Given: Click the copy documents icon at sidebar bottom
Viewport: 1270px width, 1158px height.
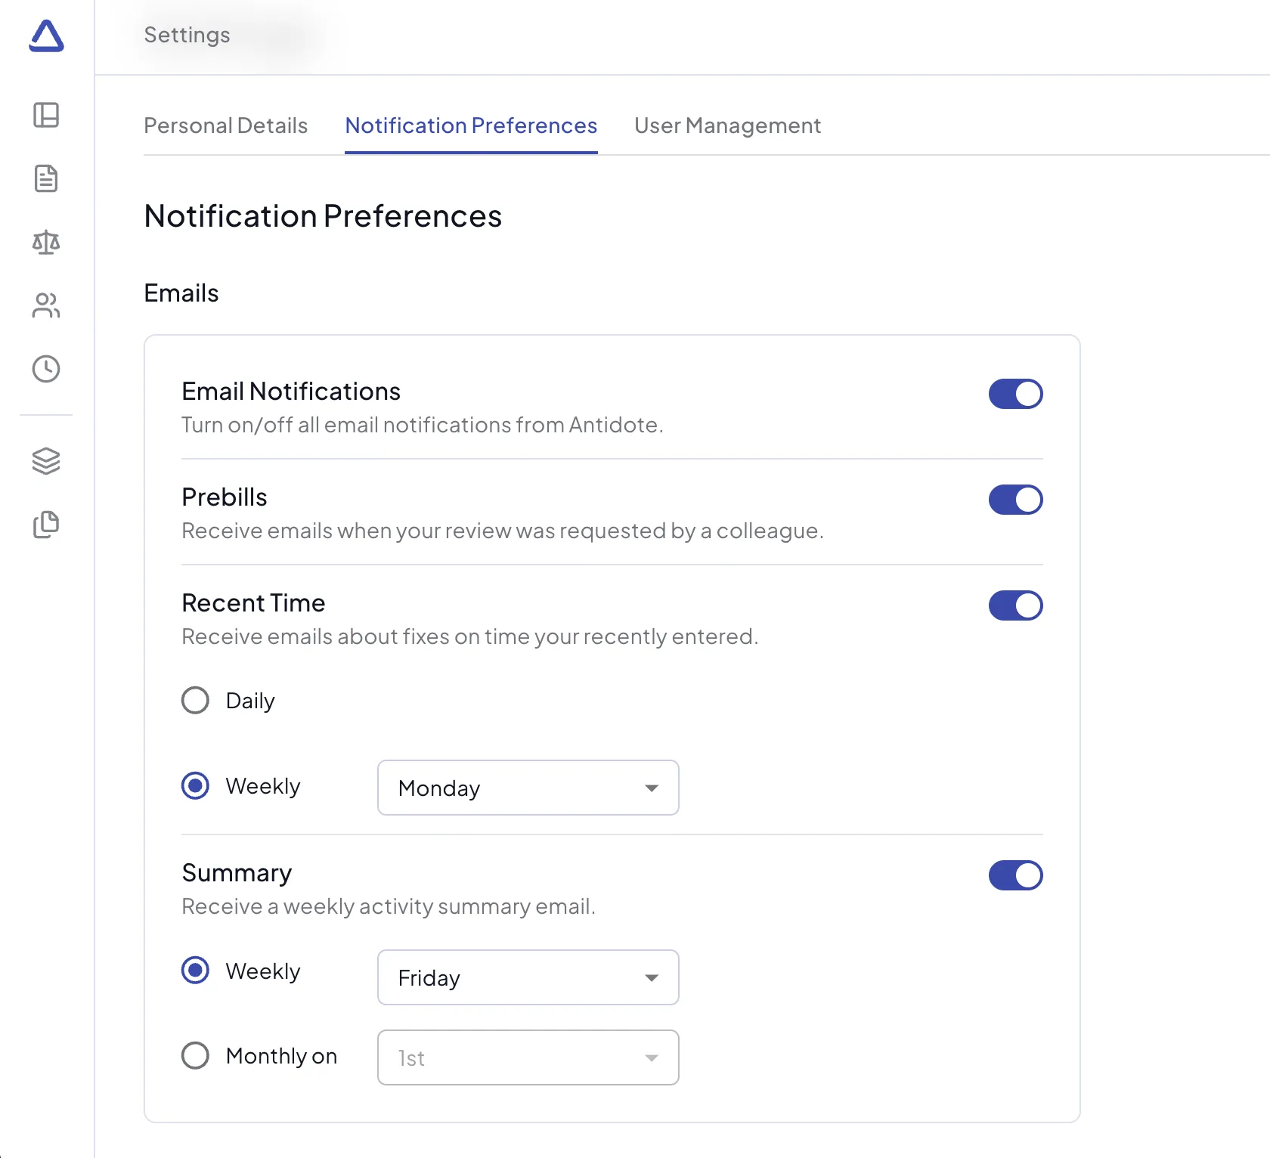Looking at the screenshot, I should coord(46,525).
